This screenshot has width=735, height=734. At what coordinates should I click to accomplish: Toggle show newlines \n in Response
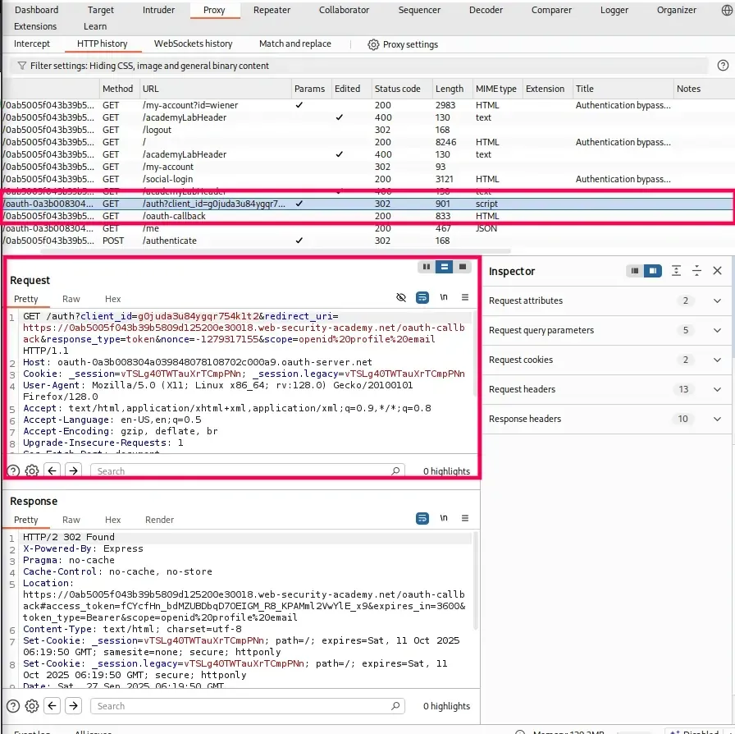pyautogui.click(x=444, y=517)
